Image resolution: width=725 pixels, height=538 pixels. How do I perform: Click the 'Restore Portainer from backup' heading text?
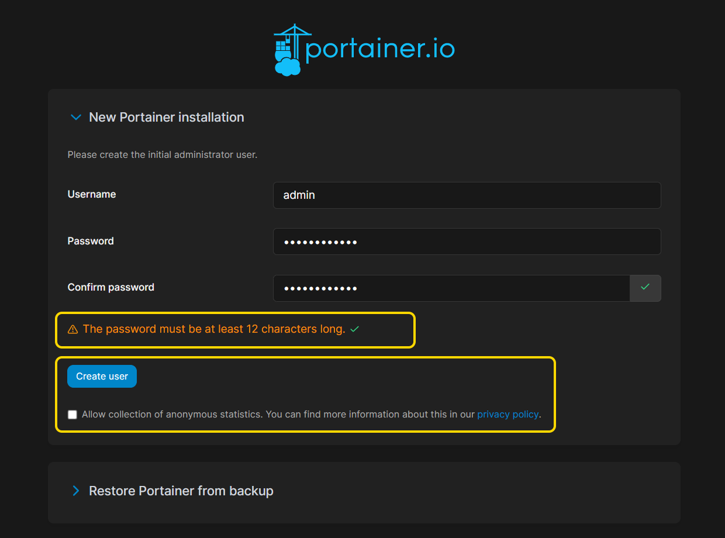pos(181,491)
